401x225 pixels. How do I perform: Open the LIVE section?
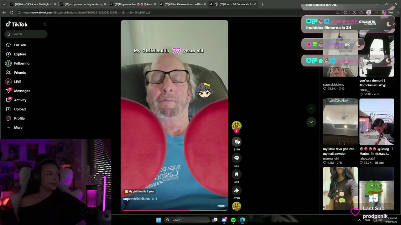(18, 82)
